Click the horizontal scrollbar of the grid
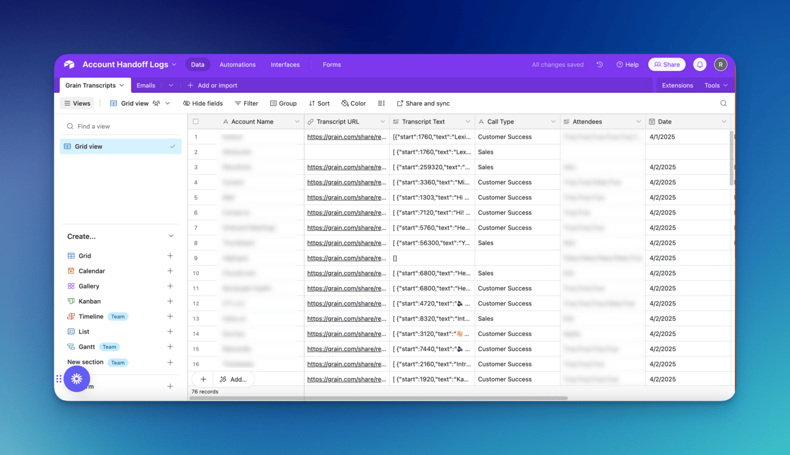Image resolution: width=790 pixels, height=455 pixels. coord(378,398)
